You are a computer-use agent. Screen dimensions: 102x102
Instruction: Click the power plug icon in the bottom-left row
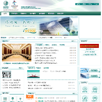coord(20,99)
